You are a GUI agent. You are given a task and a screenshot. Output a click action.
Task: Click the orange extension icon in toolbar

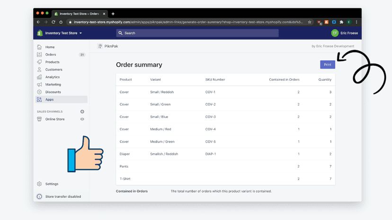327,22
